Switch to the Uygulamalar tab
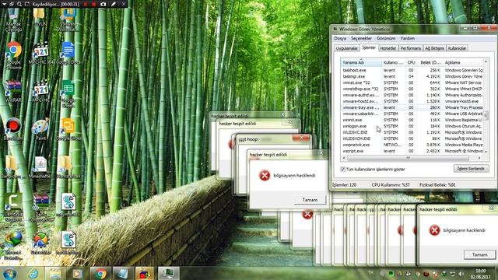 tap(347, 48)
